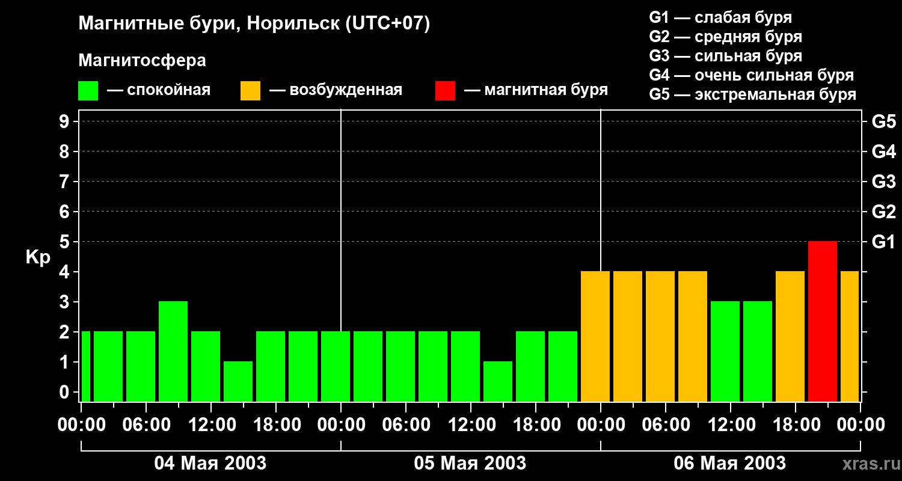Click the 'G1 — слабая буря' legend line
Viewport: 902px width, 481px height.
[x=720, y=17]
